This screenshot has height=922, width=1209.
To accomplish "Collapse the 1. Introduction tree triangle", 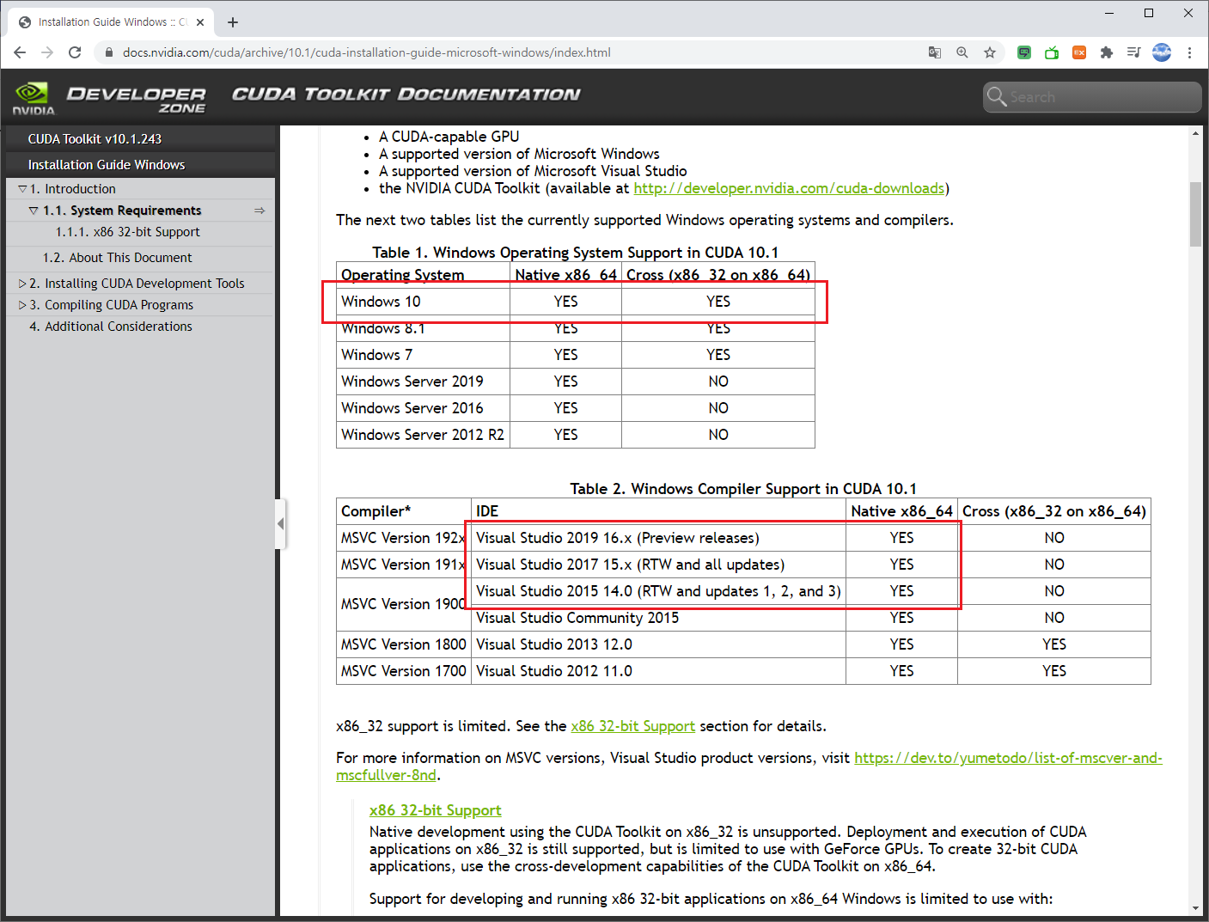I will click(x=22, y=188).
